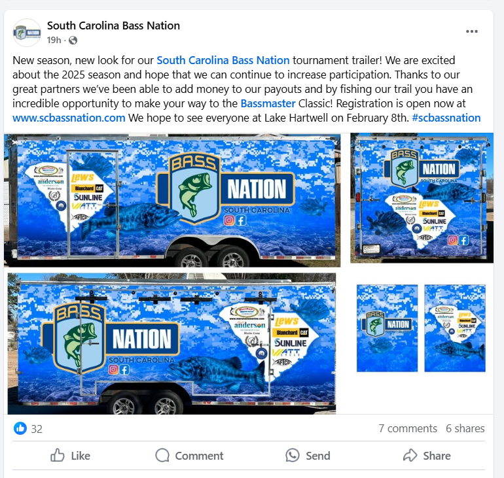This screenshot has width=504, height=478.
Task: Click the Like thumbs-up button
Action: coord(71,456)
